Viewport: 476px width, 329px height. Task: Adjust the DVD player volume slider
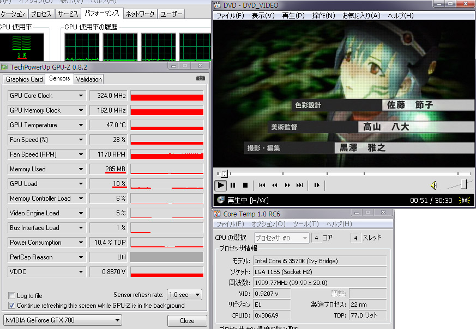464,184
